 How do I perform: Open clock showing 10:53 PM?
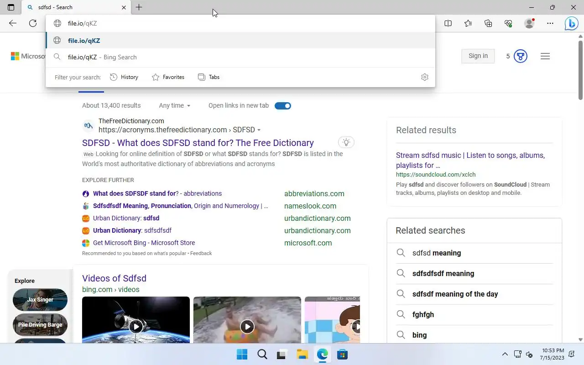point(553,354)
